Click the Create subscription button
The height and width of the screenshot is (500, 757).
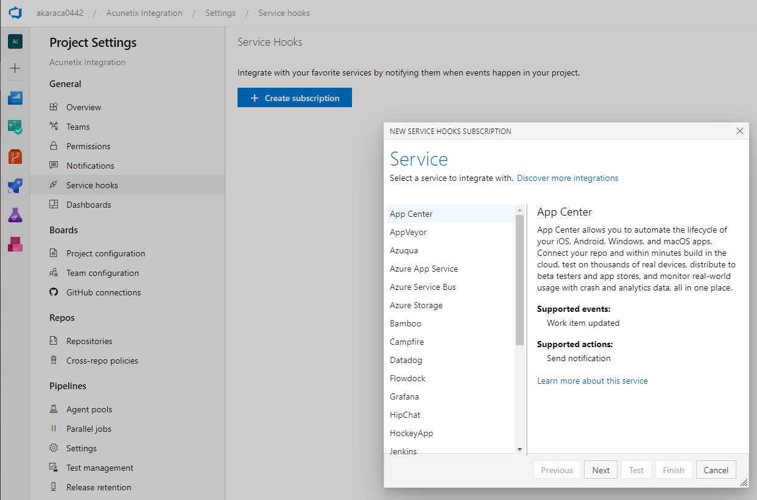[295, 98]
